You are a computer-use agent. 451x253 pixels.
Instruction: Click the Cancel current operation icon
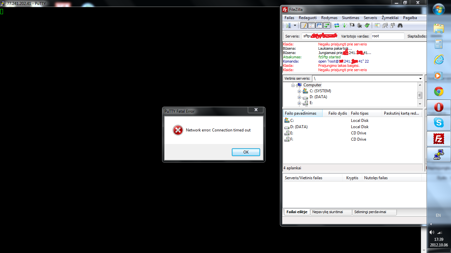coord(352,25)
